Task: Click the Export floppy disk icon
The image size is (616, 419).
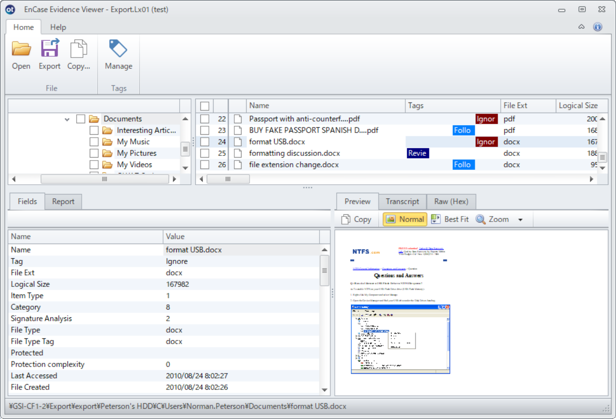Action: [50, 48]
